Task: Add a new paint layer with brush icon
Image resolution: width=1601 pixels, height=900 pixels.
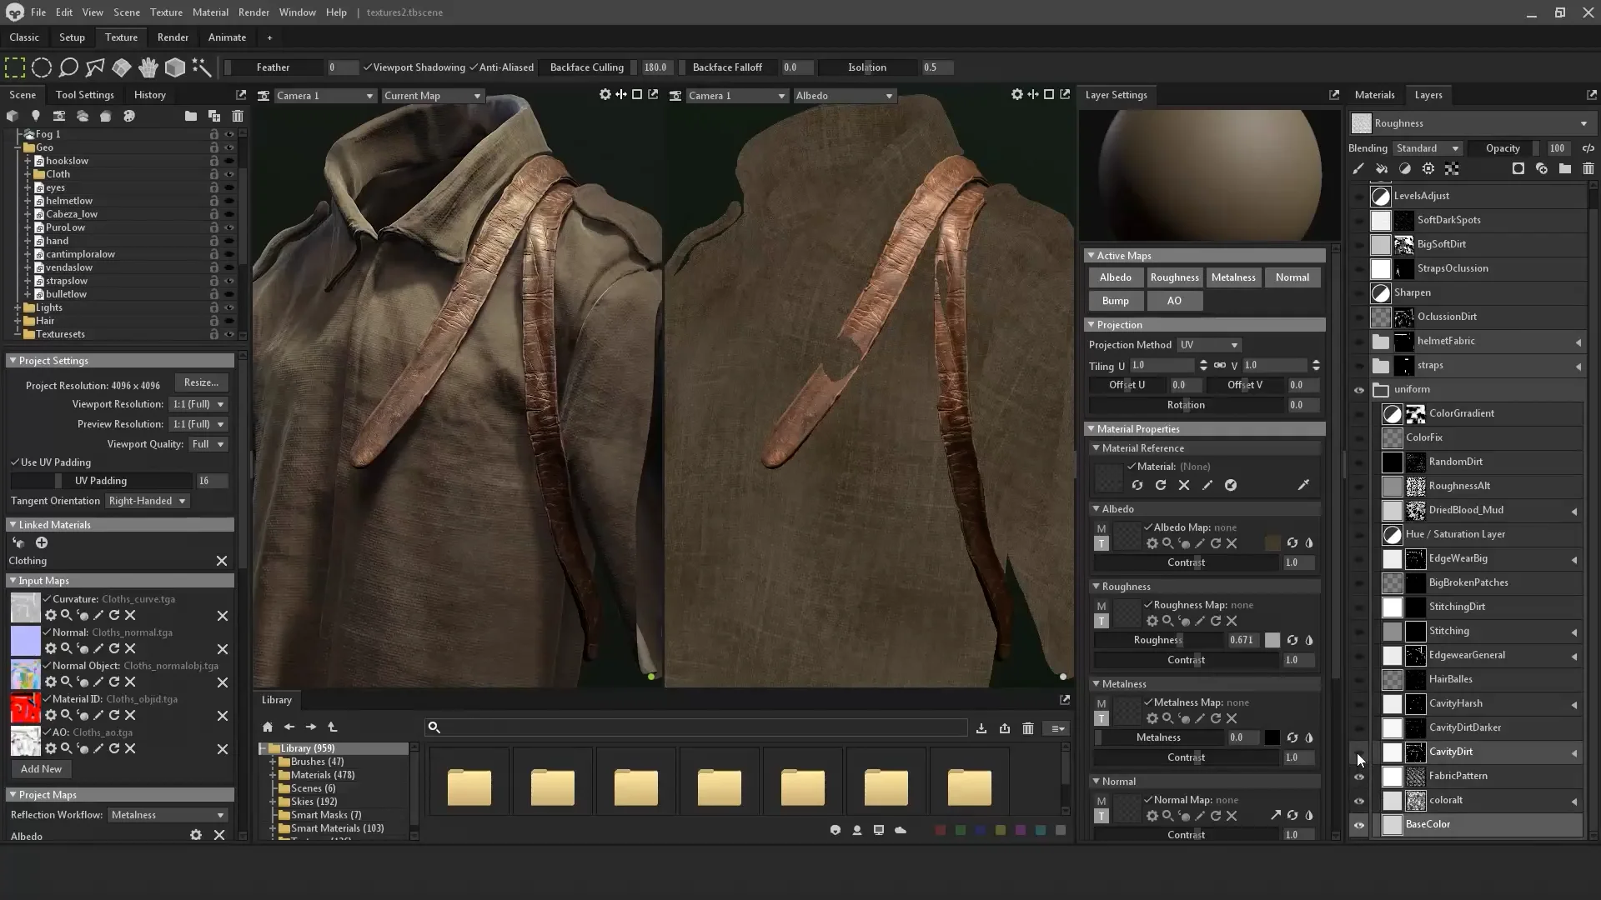Action: pos(1358,169)
